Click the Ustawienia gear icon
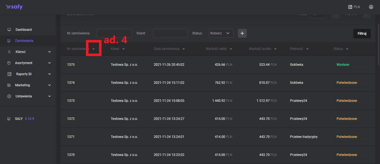This screenshot has height=164, width=380. [x=9, y=96]
